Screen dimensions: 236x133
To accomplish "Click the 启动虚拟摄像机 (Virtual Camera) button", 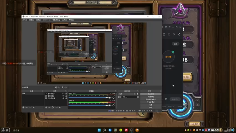I will pyautogui.click(x=151, y=99).
